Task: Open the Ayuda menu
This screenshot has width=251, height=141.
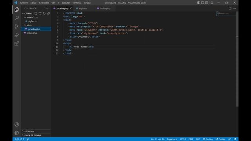Action: coord(87,3)
